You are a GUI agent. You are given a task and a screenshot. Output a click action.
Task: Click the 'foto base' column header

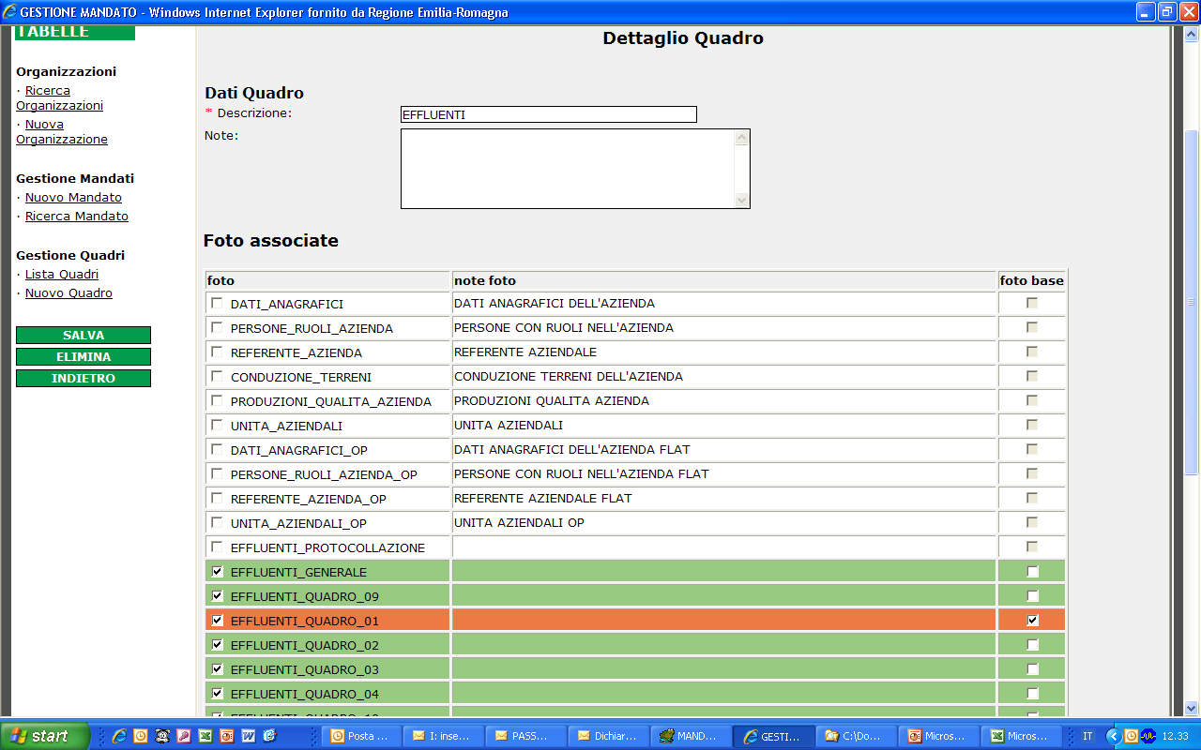tap(1032, 280)
